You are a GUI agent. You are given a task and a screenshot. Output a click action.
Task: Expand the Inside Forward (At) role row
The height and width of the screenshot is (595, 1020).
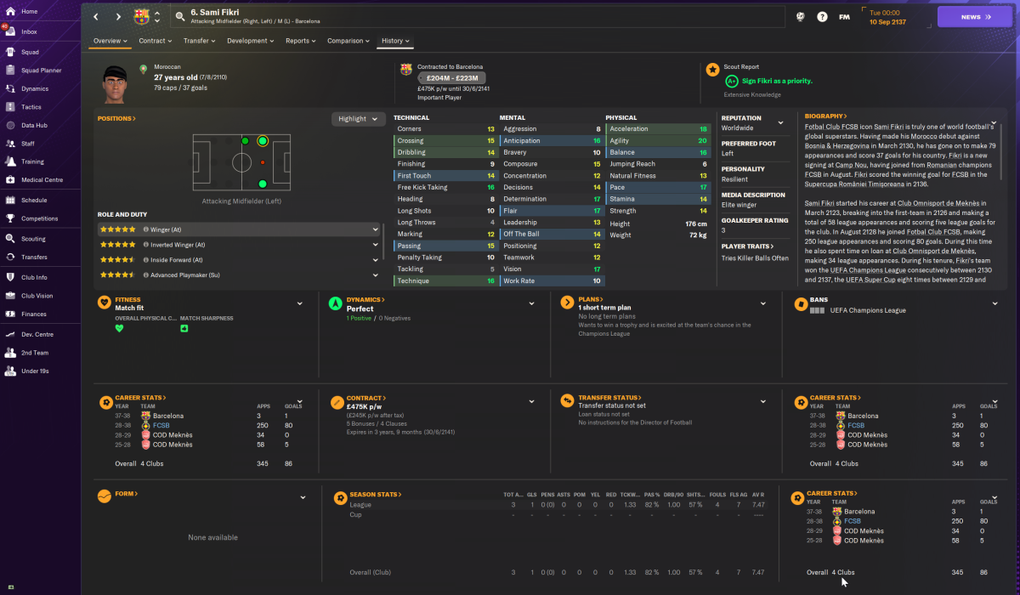[x=240, y=260]
